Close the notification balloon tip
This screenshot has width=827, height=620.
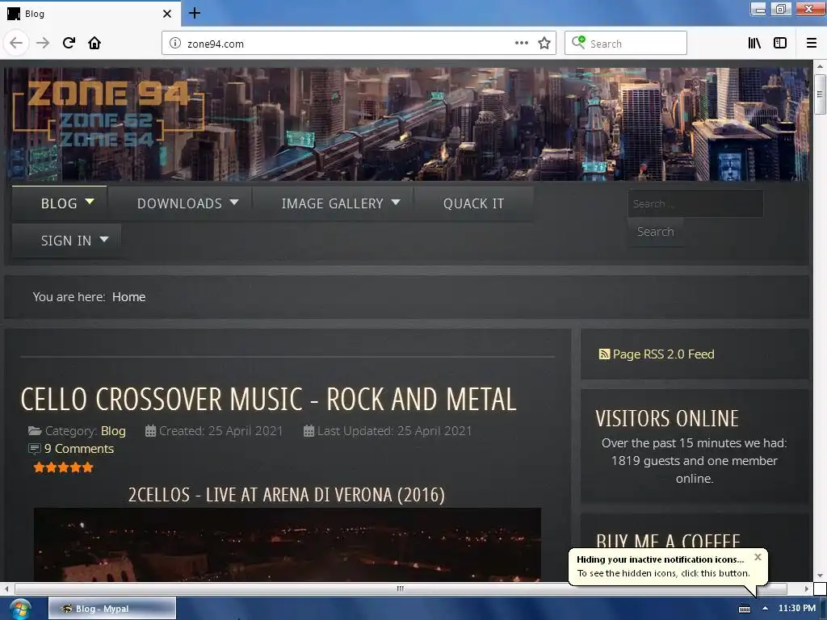pyautogui.click(x=758, y=557)
